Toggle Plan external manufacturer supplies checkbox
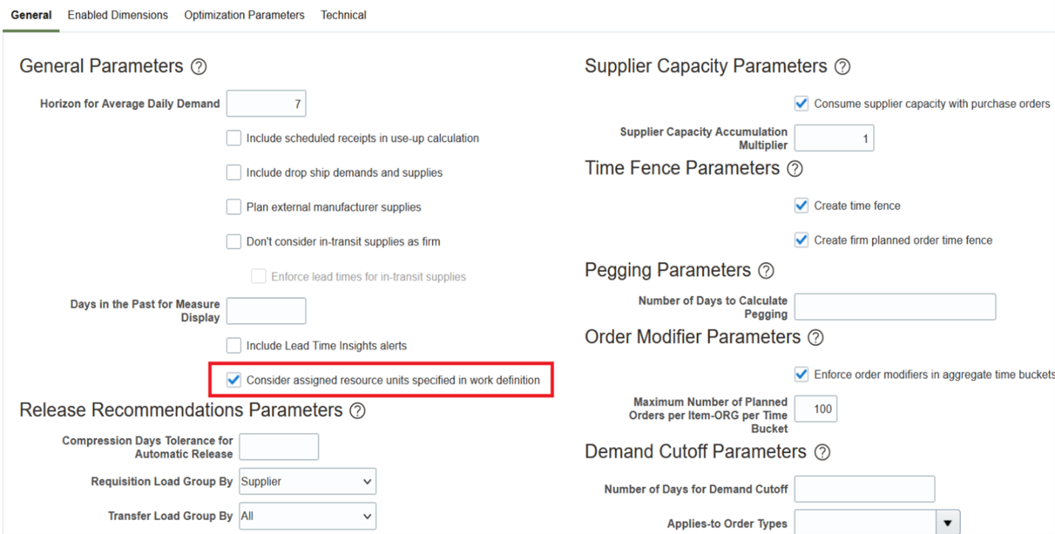Screen dimensions: 1055x534 coord(234,207)
